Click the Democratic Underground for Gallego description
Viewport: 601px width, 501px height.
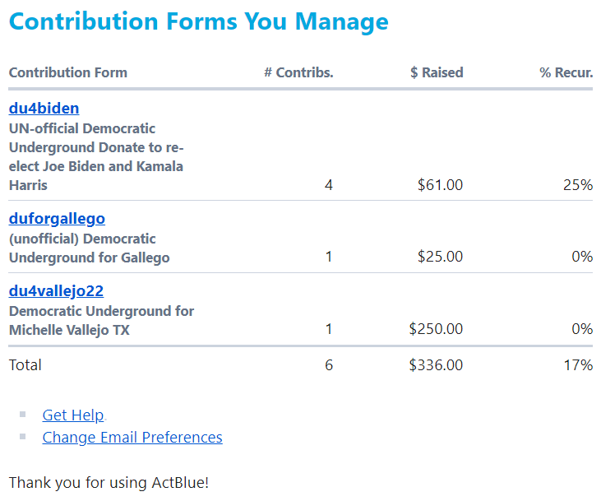(x=89, y=248)
